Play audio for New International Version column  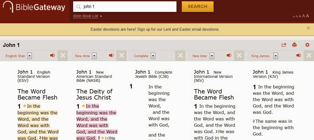(x=229, y=55)
